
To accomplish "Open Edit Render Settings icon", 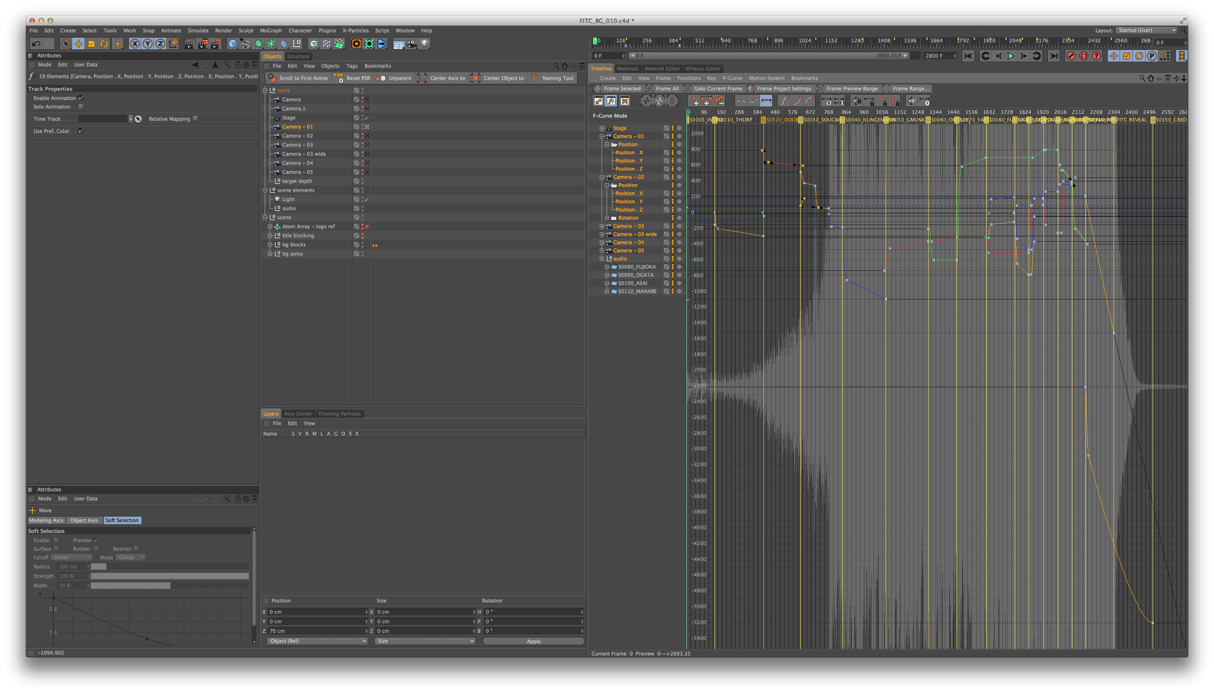I will coord(215,44).
